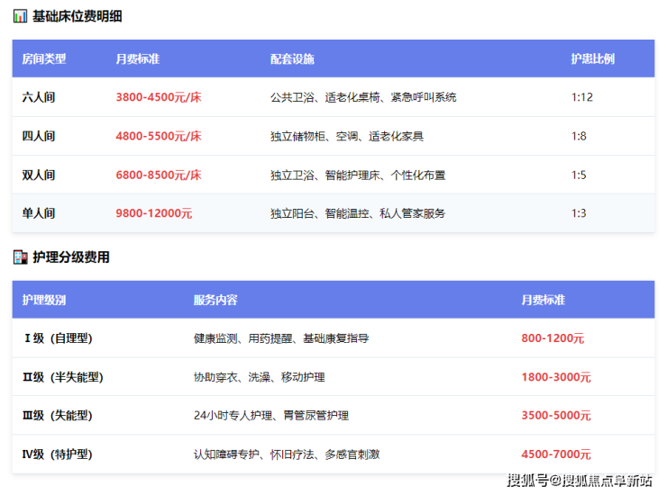This screenshot has width=667, height=495.
Task: Select the 单人间 row label
Action: (x=39, y=213)
